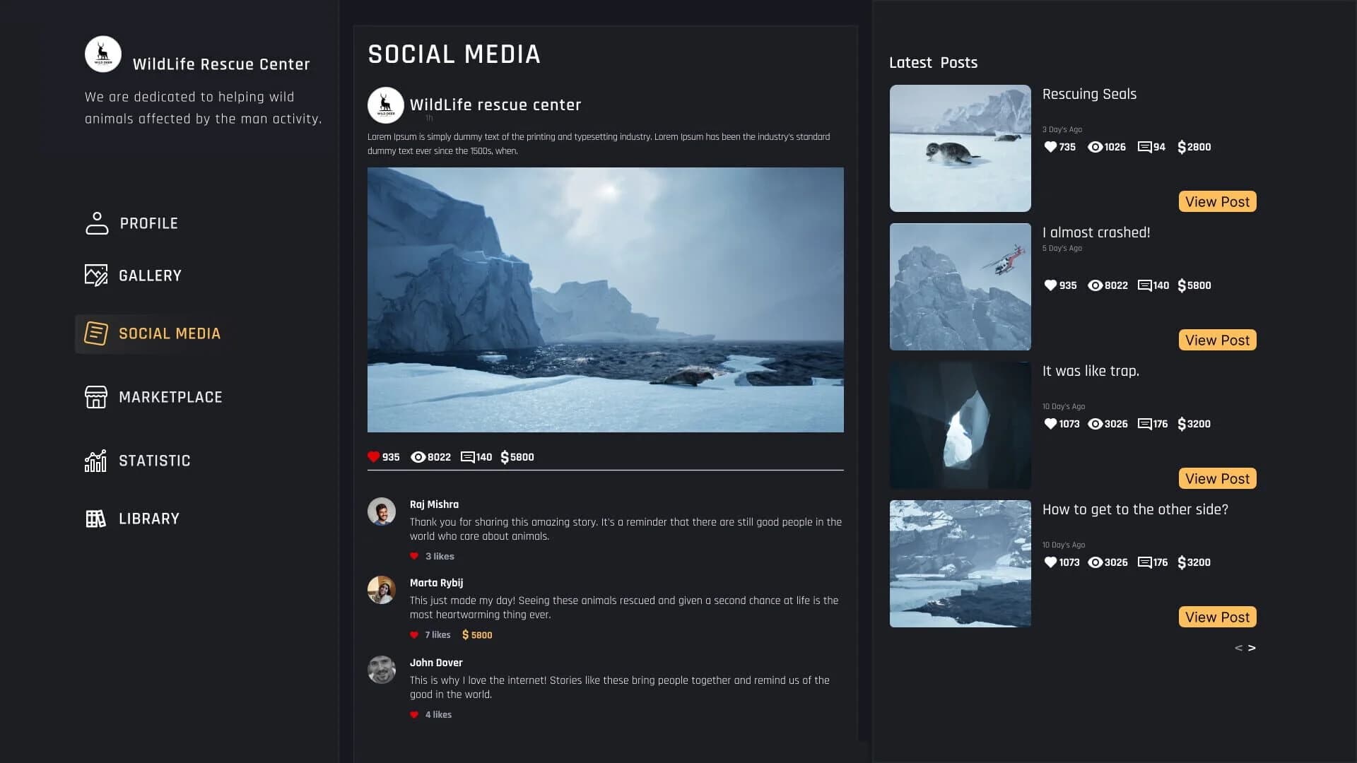This screenshot has height=763, width=1357.
Task: Click the deer logo beside WildLife Rescue Center
Action: [103, 54]
